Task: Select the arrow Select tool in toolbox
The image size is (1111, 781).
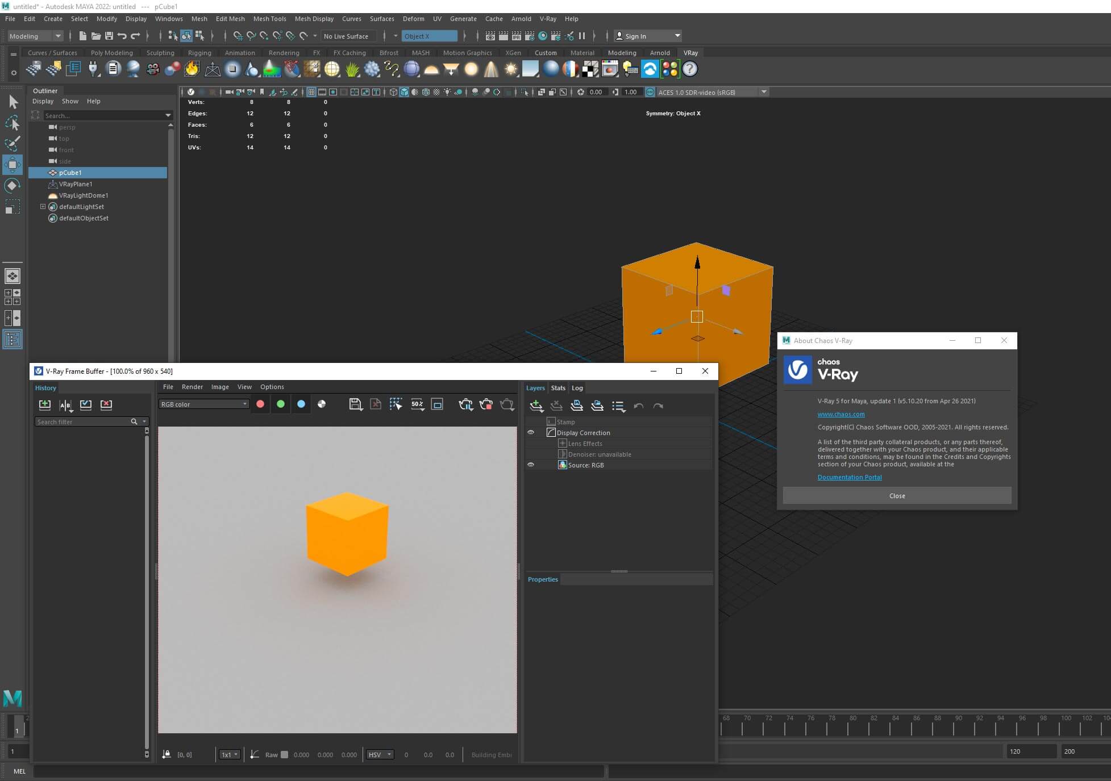Action: [13, 102]
